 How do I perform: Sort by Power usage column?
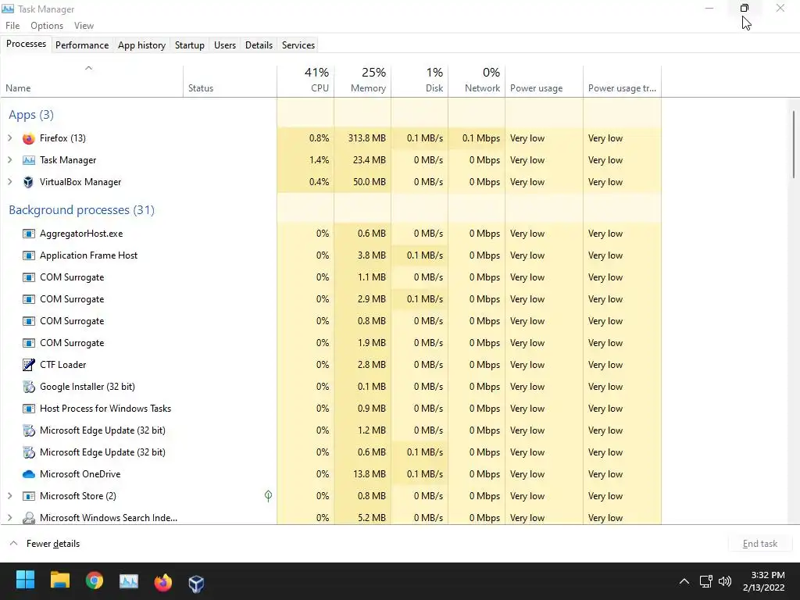[545, 81]
